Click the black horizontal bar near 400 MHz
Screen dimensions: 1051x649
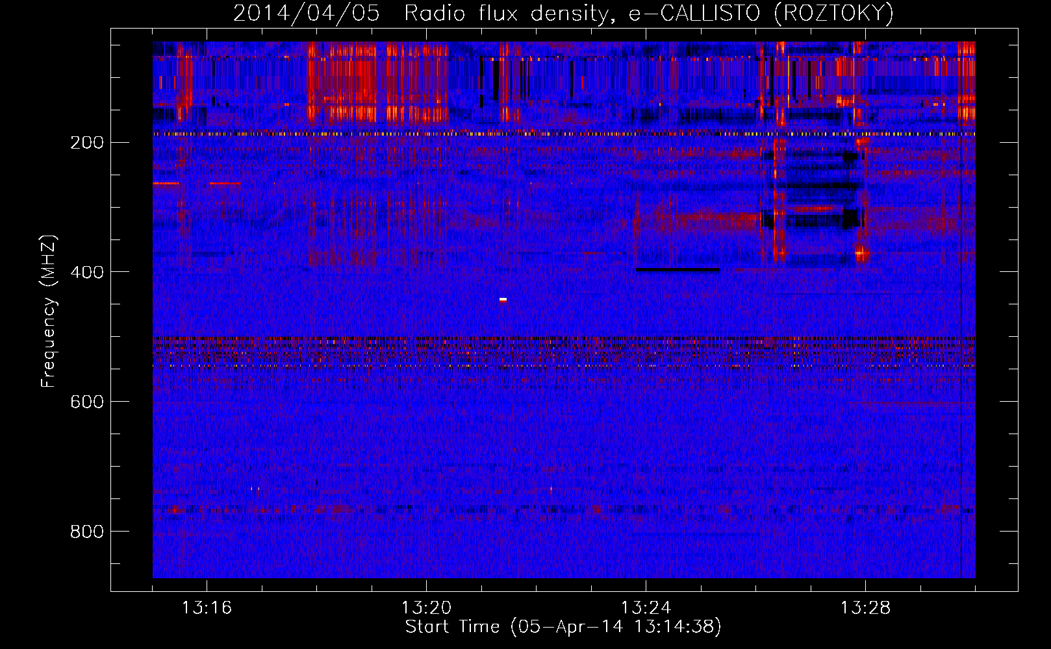point(677,269)
